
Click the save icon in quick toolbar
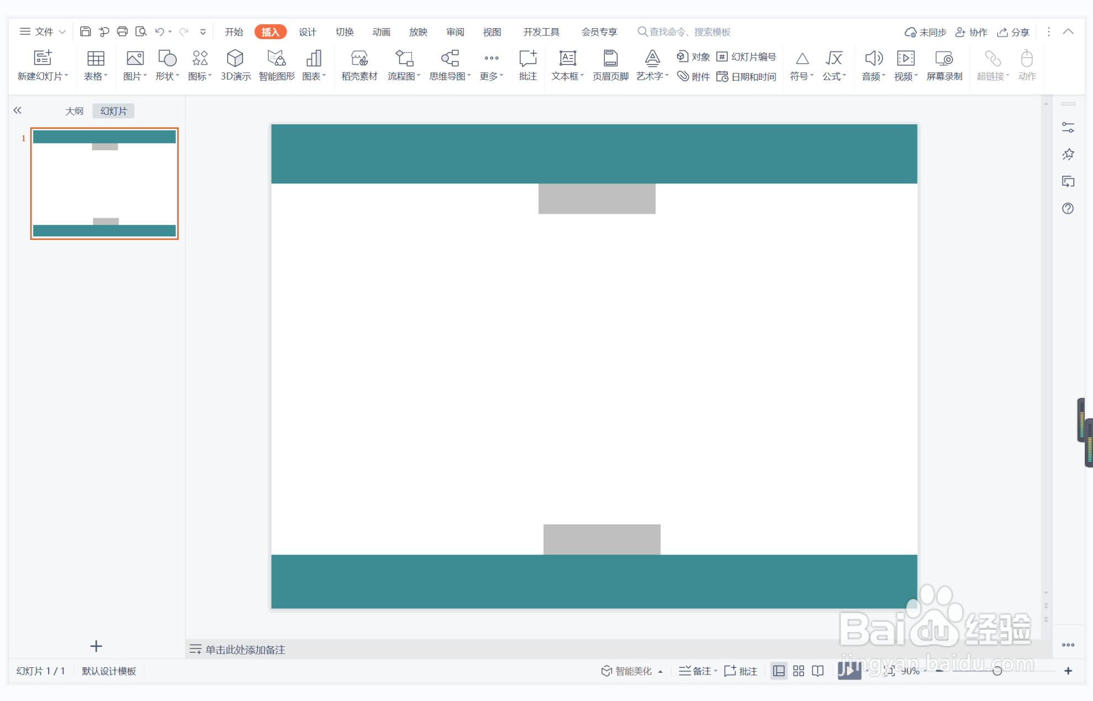[x=85, y=31]
